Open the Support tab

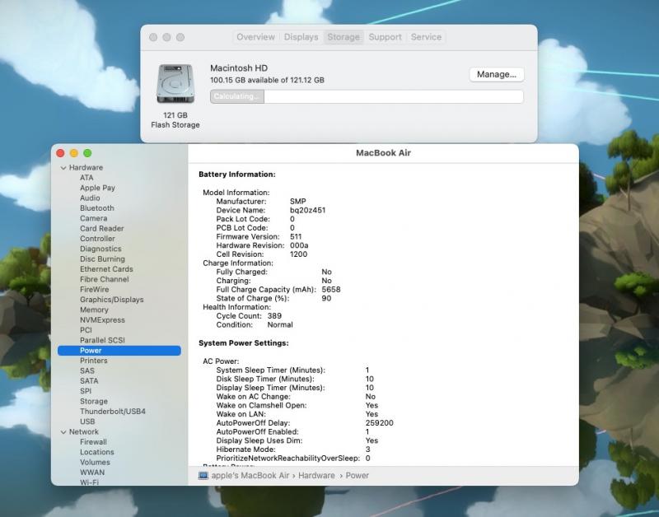click(x=385, y=37)
